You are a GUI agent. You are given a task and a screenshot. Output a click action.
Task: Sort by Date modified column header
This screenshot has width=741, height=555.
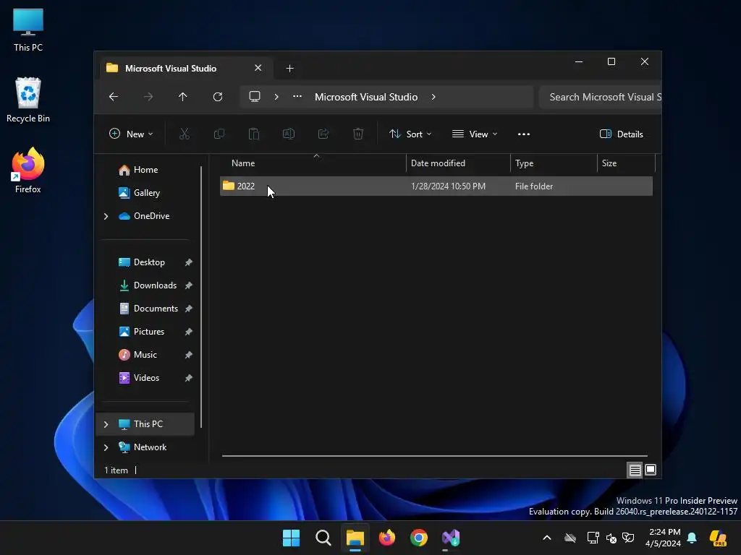pyautogui.click(x=458, y=163)
